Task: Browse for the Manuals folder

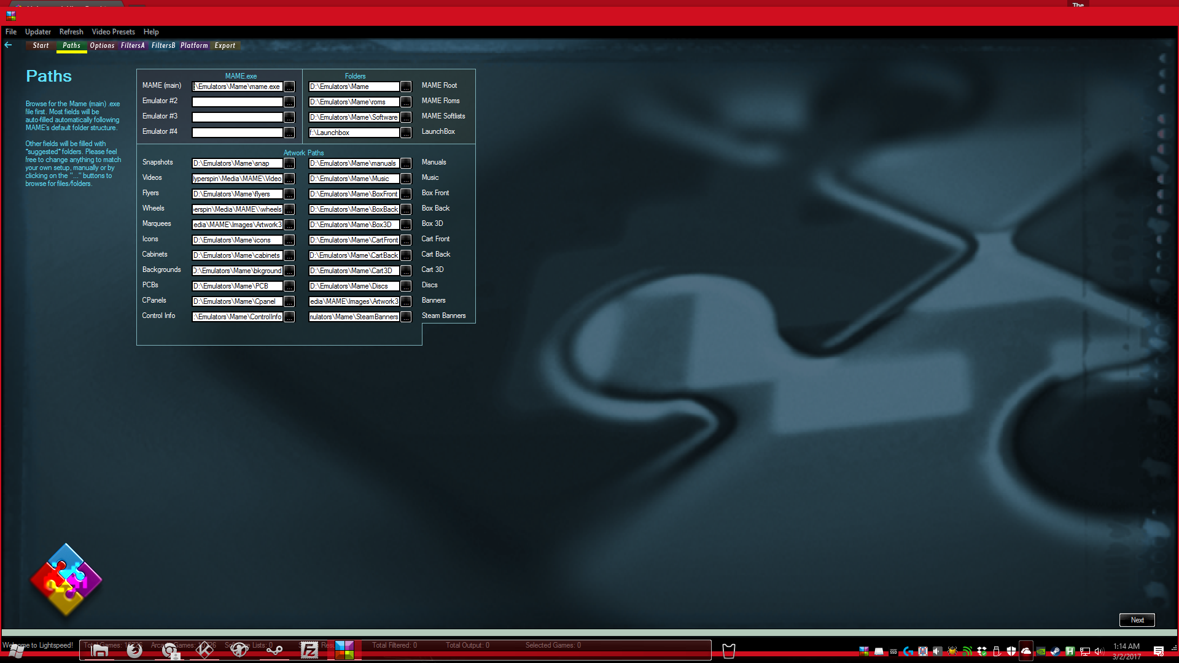Action: pos(406,163)
